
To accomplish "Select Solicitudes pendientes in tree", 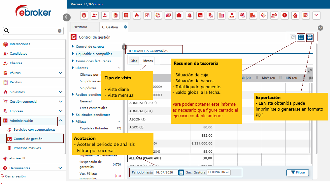I will (x=93, y=115).
